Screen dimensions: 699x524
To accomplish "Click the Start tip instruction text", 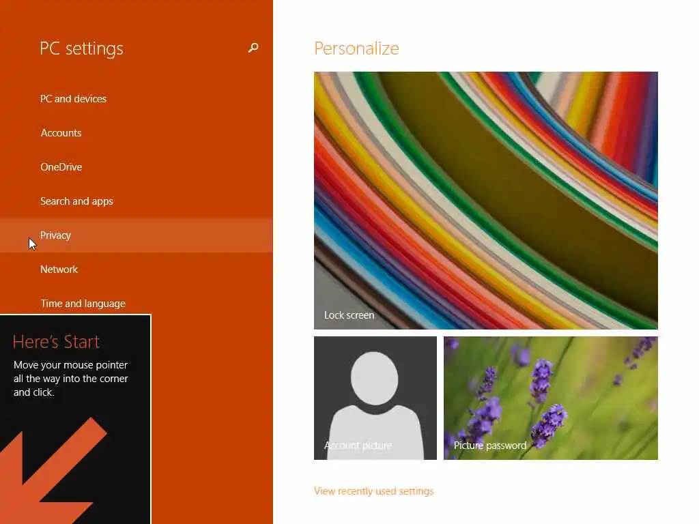I will click(x=70, y=379).
